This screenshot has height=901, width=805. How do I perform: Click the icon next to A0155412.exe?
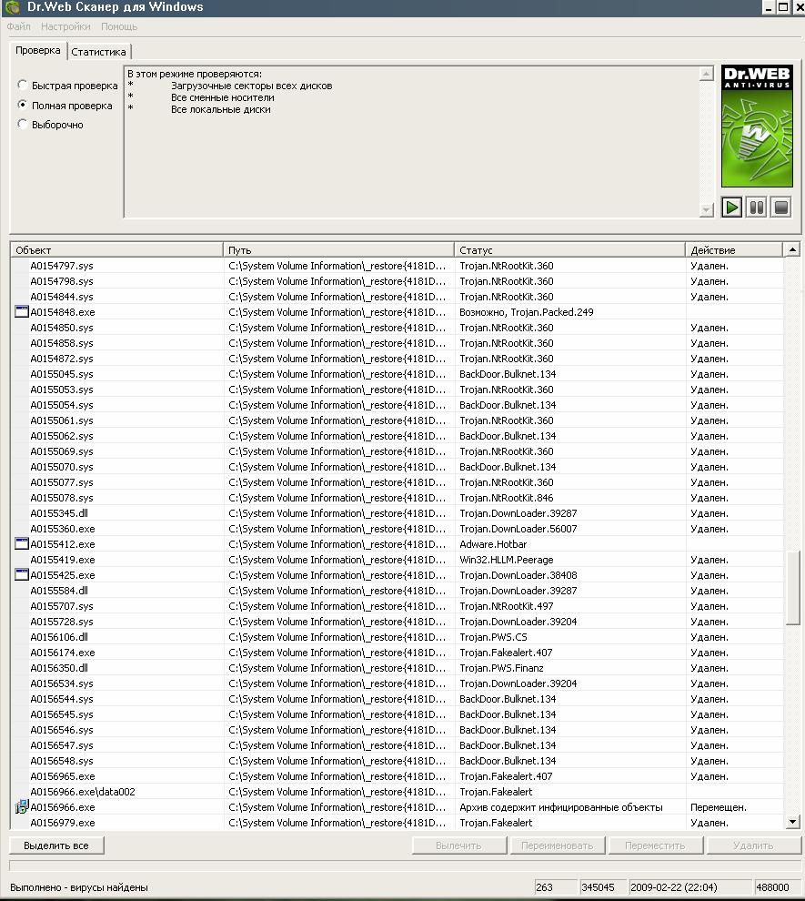click(x=22, y=544)
